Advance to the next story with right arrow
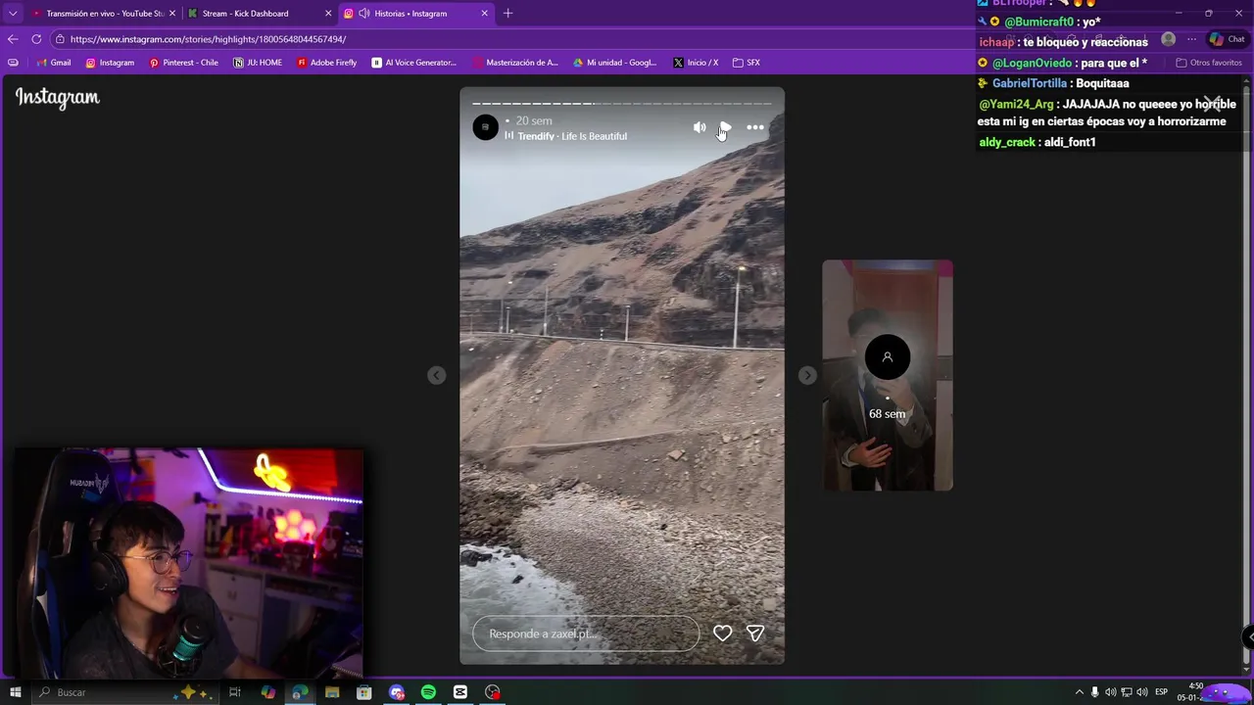 point(807,375)
